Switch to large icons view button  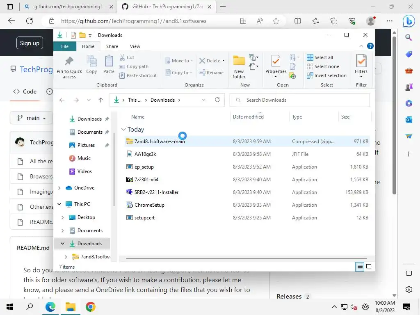tap(369, 267)
